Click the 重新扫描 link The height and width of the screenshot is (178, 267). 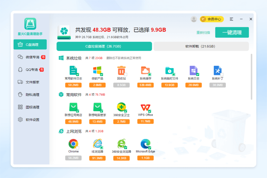click(203, 33)
